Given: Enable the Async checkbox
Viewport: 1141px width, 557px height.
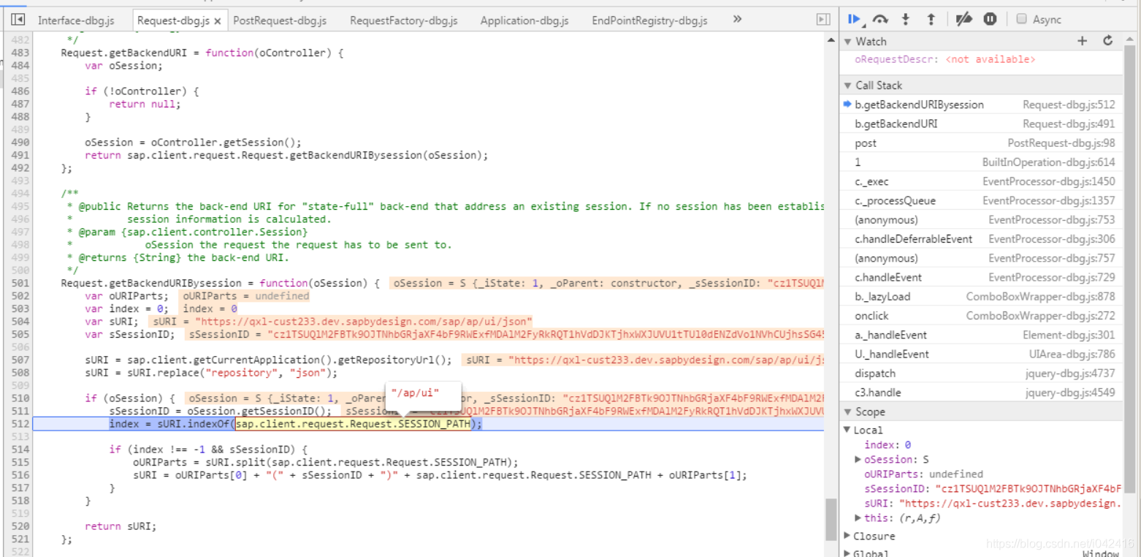Looking at the screenshot, I should click(1022, 20).
